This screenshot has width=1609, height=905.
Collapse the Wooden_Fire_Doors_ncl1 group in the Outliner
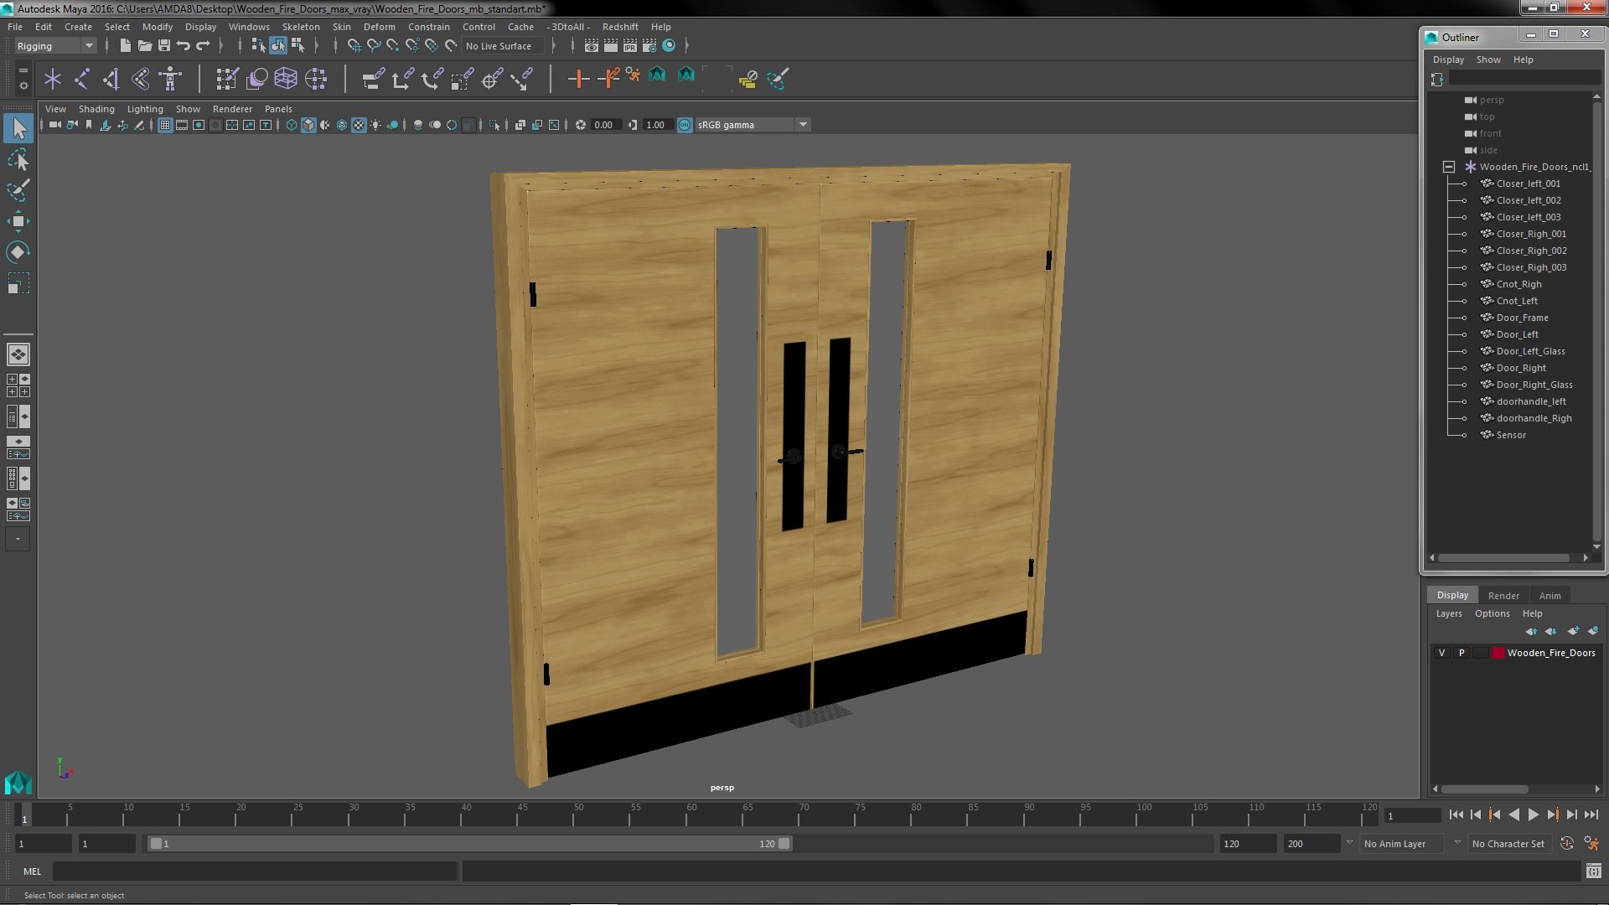click(x=1448, y=167)
